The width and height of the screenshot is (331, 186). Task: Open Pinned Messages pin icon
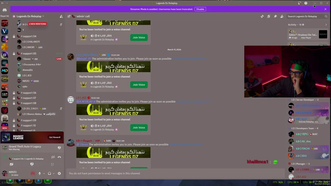pyautogui.click(x=275, y=16)
